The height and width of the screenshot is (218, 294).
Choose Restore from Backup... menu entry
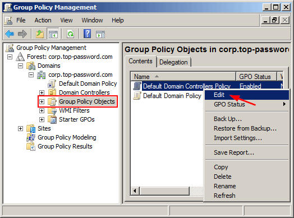(247, 128)
